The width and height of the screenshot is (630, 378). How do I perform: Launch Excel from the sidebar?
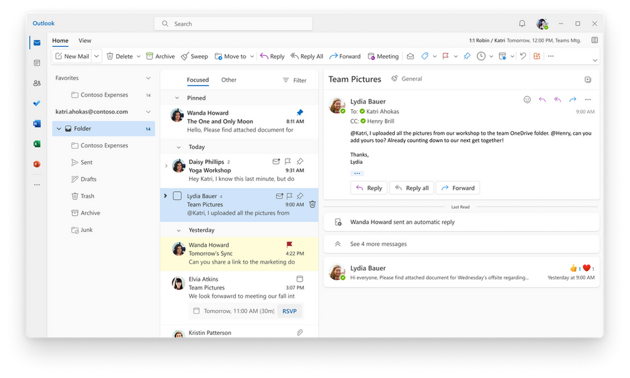click(37, 144)
